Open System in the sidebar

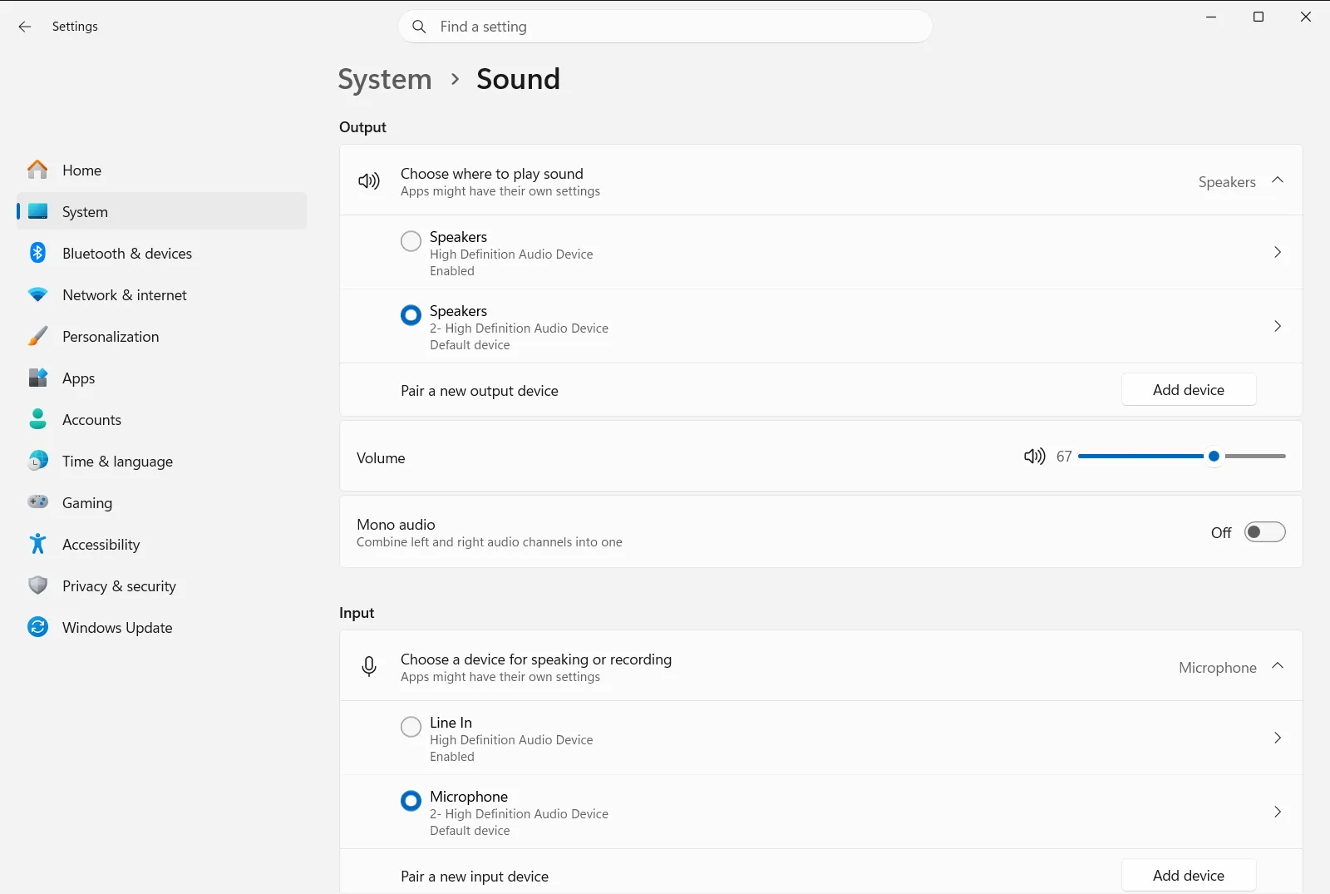[x=161, y=211]
